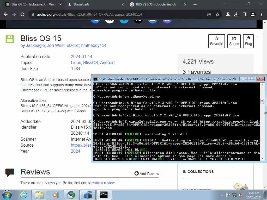Launch Internet Explorer from taskbar

(x=23, y=195)
